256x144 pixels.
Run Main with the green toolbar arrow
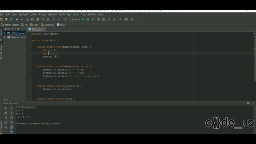[x=83, y=20]
